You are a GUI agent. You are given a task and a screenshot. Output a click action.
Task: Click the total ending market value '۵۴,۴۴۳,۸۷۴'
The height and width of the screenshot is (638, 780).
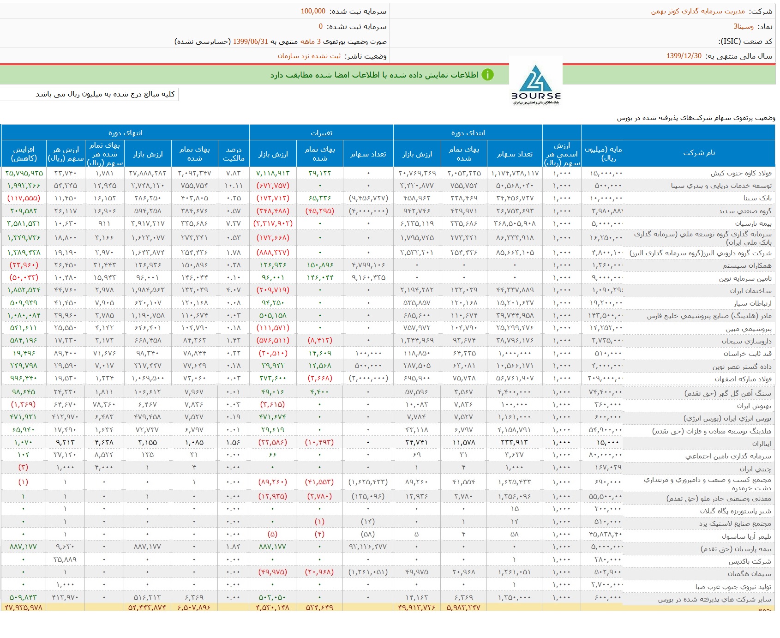(x=148, y=607)
